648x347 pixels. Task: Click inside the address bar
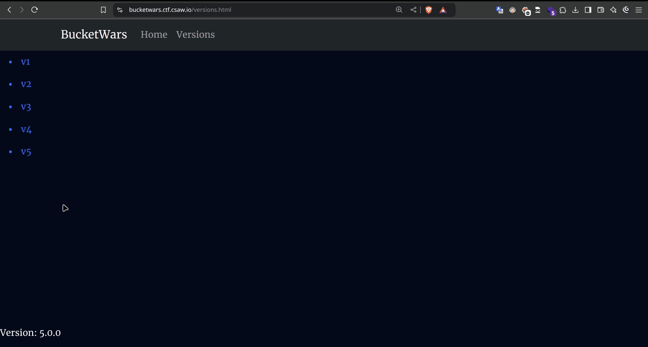click(x=236, y=10)
